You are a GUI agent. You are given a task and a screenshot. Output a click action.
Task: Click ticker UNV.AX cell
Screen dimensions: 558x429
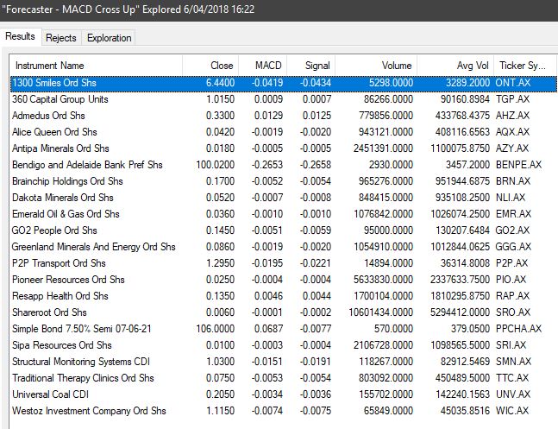513,394
